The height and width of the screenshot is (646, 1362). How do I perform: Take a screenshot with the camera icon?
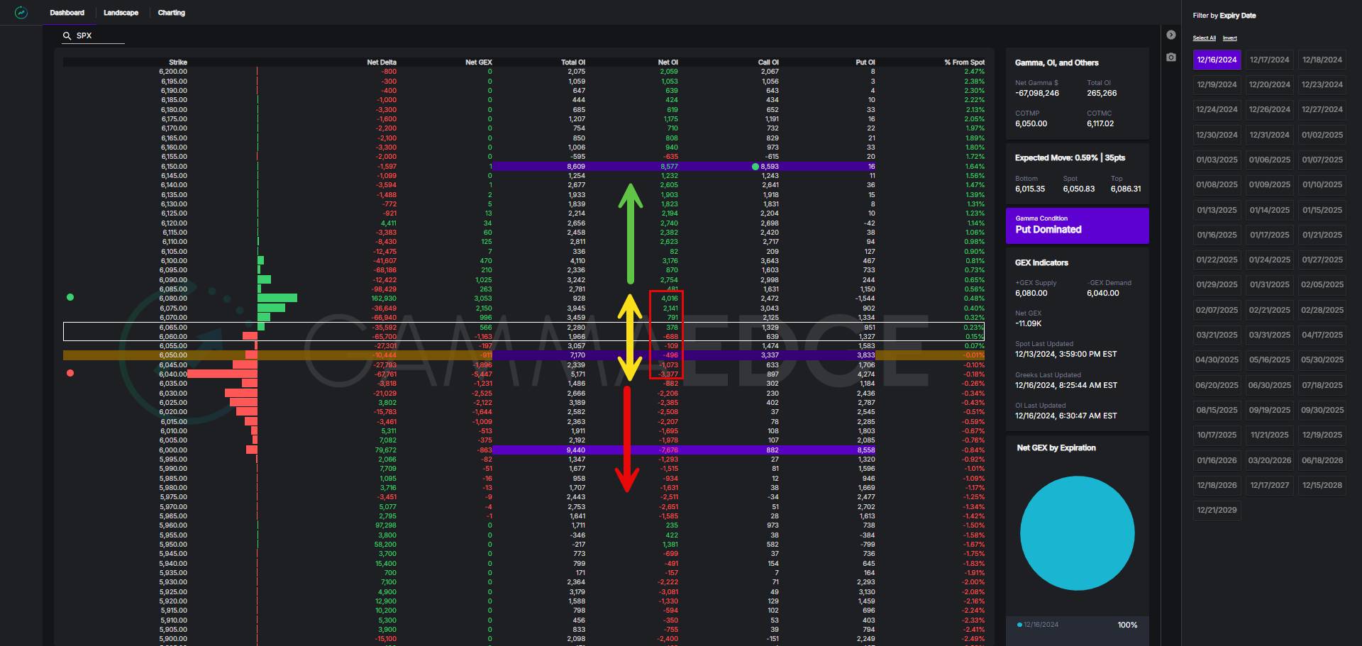coord(1171,57)
